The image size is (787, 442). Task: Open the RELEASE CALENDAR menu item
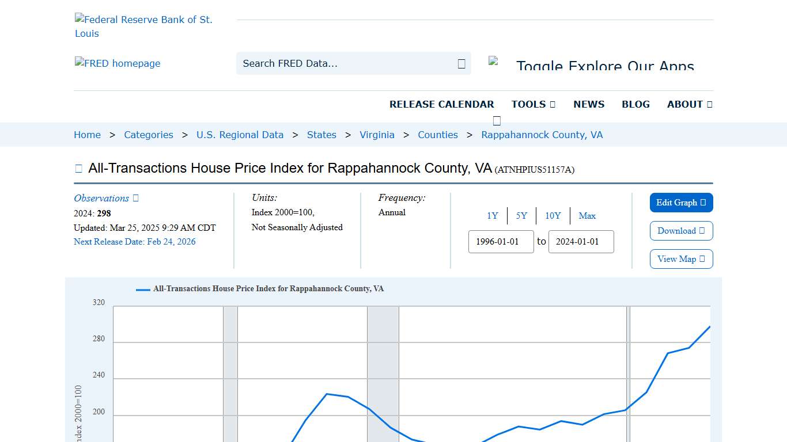tap(442, 104)
